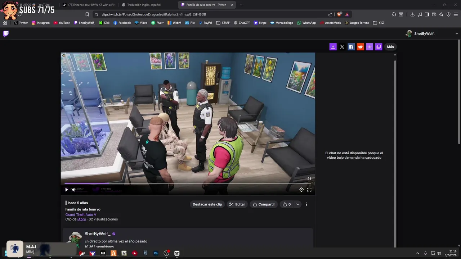Expand the arrow next to the like counter
The image size is (461, 259).
point(297,204)
